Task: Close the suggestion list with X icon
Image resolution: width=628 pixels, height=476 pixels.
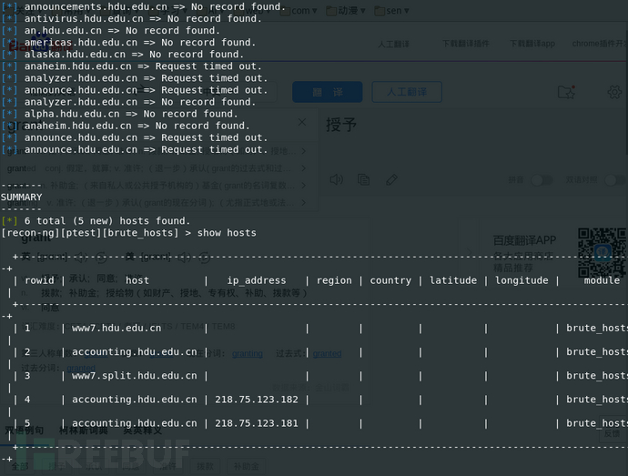Action: [302, 122]
